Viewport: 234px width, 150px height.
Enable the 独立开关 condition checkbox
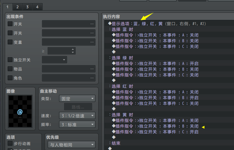click(x=10, y=60)
